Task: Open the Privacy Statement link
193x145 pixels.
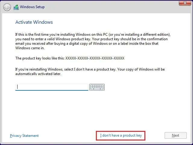Action: pyautogui.click(x=24, y=136)
